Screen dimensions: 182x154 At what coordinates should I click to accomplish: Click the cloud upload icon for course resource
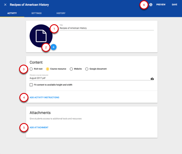coord(152,79)
